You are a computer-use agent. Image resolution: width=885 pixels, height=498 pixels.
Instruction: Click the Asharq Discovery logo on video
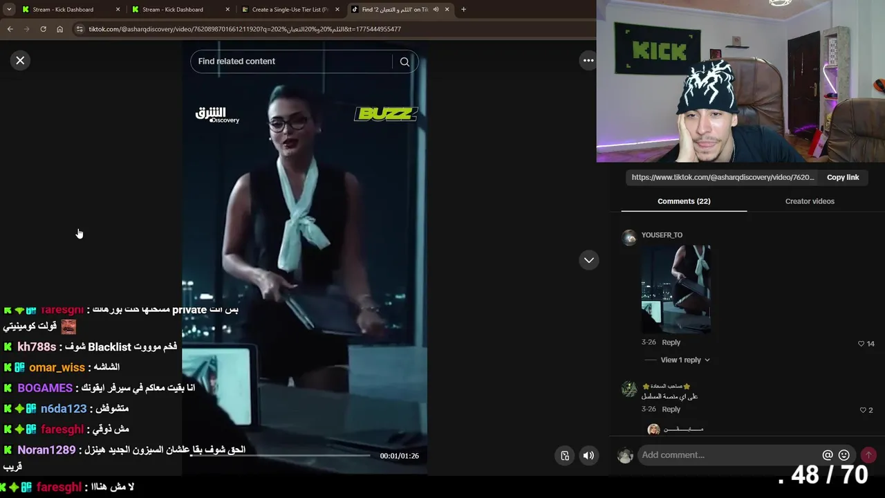click(x=217, y=115)
